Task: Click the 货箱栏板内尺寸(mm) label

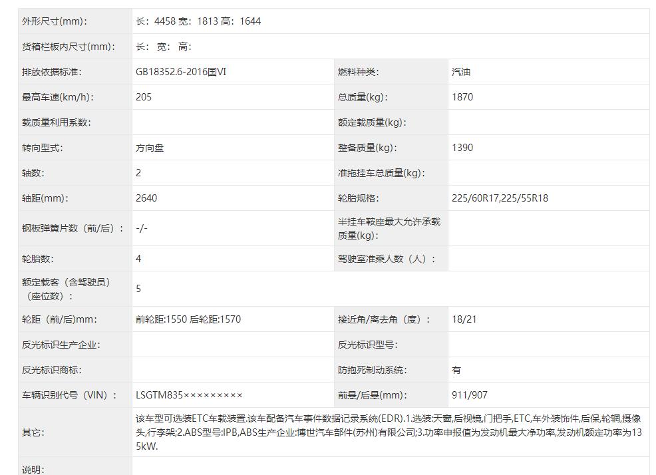Action: click(68, 47)
